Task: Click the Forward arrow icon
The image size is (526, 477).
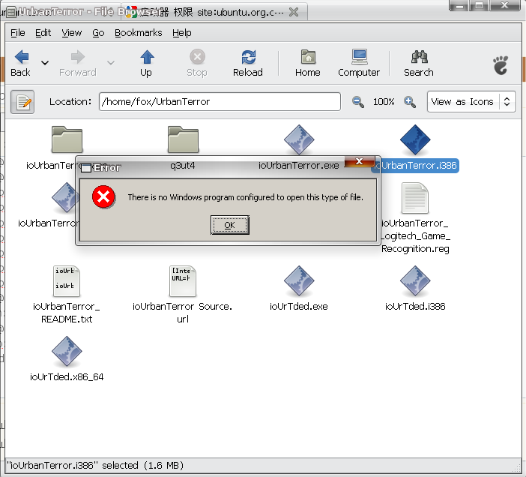Action: [x=78, y=57]
